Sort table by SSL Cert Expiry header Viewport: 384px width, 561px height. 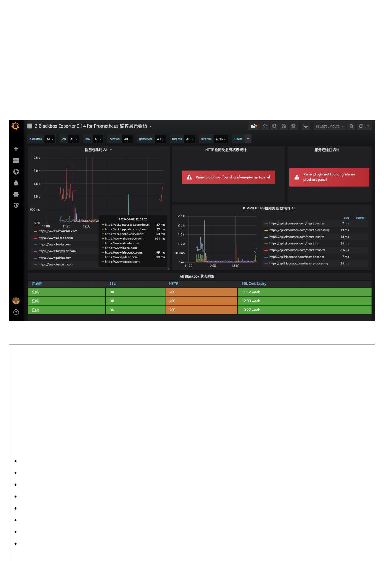pos(254,284)
